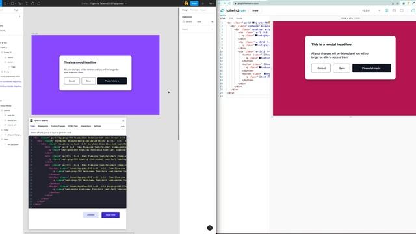The width and height of the screenshot is (416, 234).
Task: Switch to the Design tab in Figma
Action: point(185,10)
